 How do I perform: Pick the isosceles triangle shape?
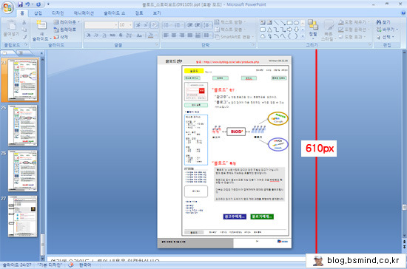point(269,30)
